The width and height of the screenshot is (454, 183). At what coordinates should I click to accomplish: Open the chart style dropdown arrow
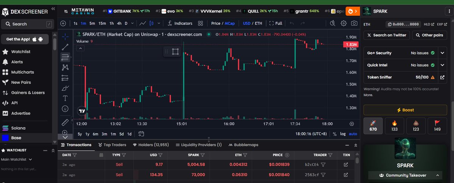(x=159, y=23)
